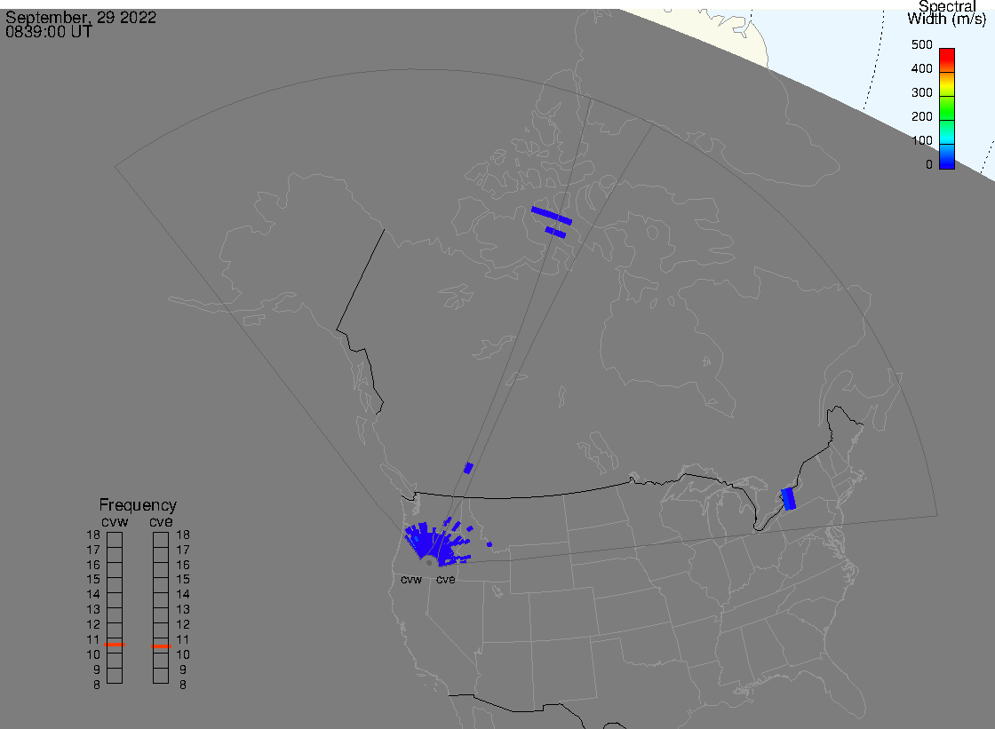The width and height of the screenshot is (995, 729).
Task: Click the "Spectral Width (m/s)" legend title
Action: click(x=946, y=12)
